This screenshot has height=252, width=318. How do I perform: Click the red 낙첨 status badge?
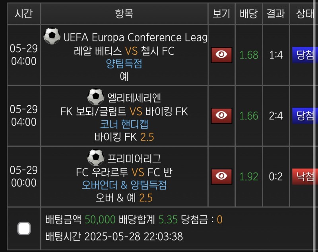pyautogui.click(x=305, y=176)
